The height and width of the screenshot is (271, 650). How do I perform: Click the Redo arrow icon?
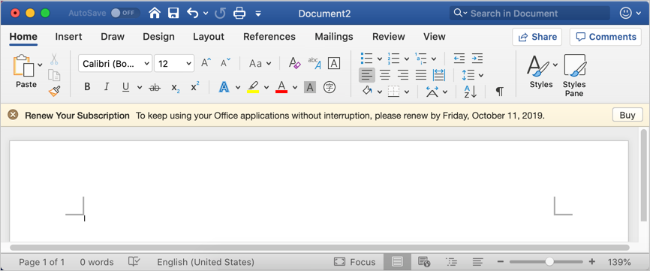click(220, 14)
